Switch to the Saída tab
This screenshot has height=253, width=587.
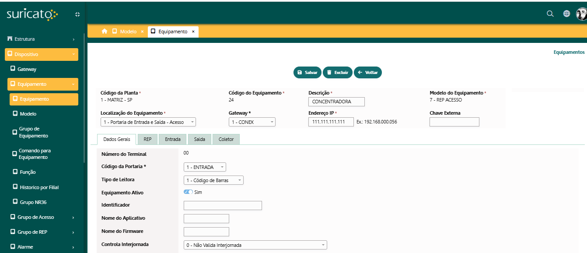click(199, 139)
